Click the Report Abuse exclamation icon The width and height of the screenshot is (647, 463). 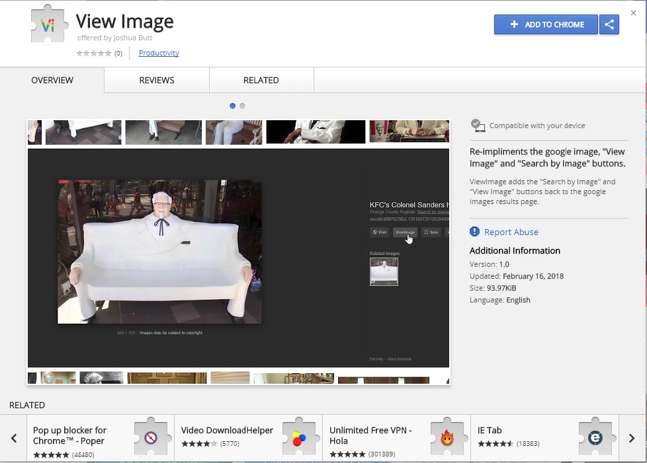coord(474,232)
